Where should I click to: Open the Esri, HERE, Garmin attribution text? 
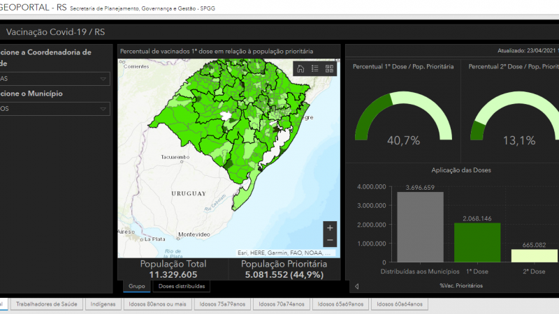tap(284, 253)
